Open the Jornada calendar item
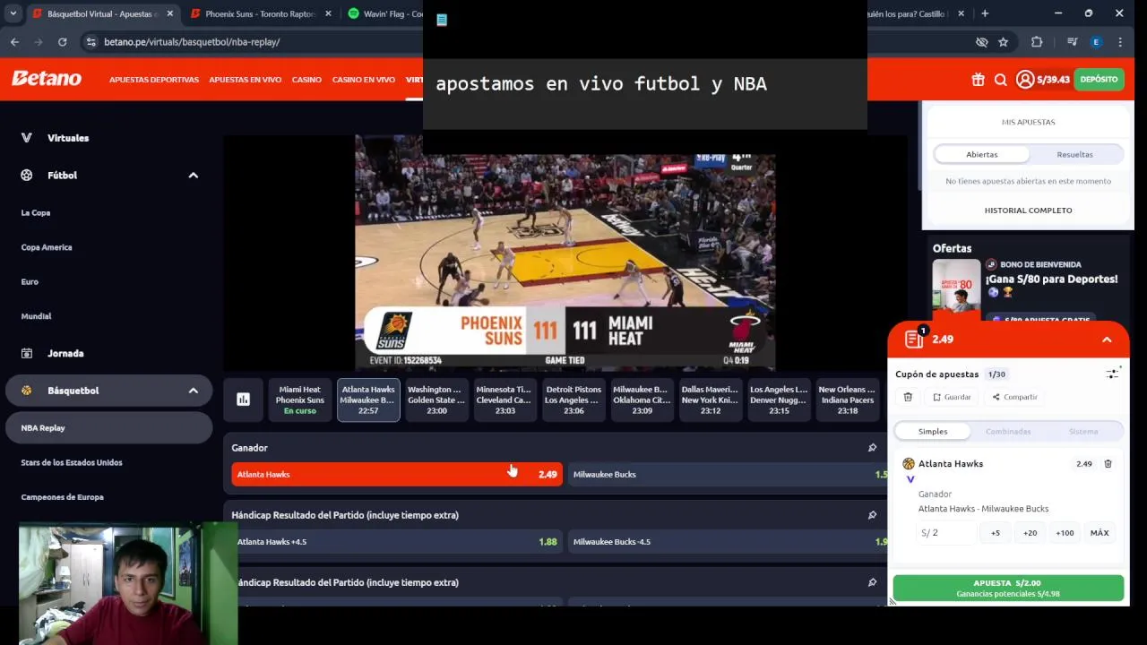Screen dimensions: 1147x645 pyautogui.click(x=65, y=353)
